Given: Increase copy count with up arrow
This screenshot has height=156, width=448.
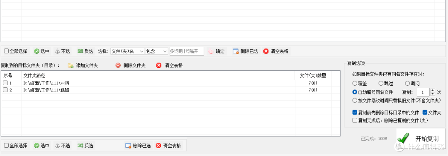Looking at the screenshot, I should (433, 90).
